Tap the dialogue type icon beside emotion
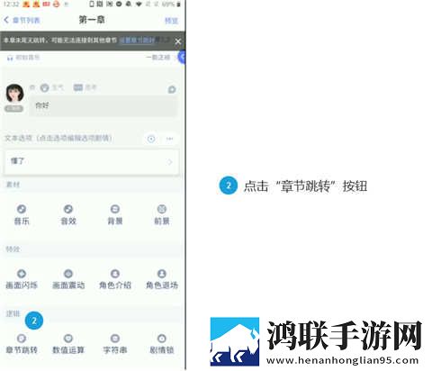 pos(78,87)
